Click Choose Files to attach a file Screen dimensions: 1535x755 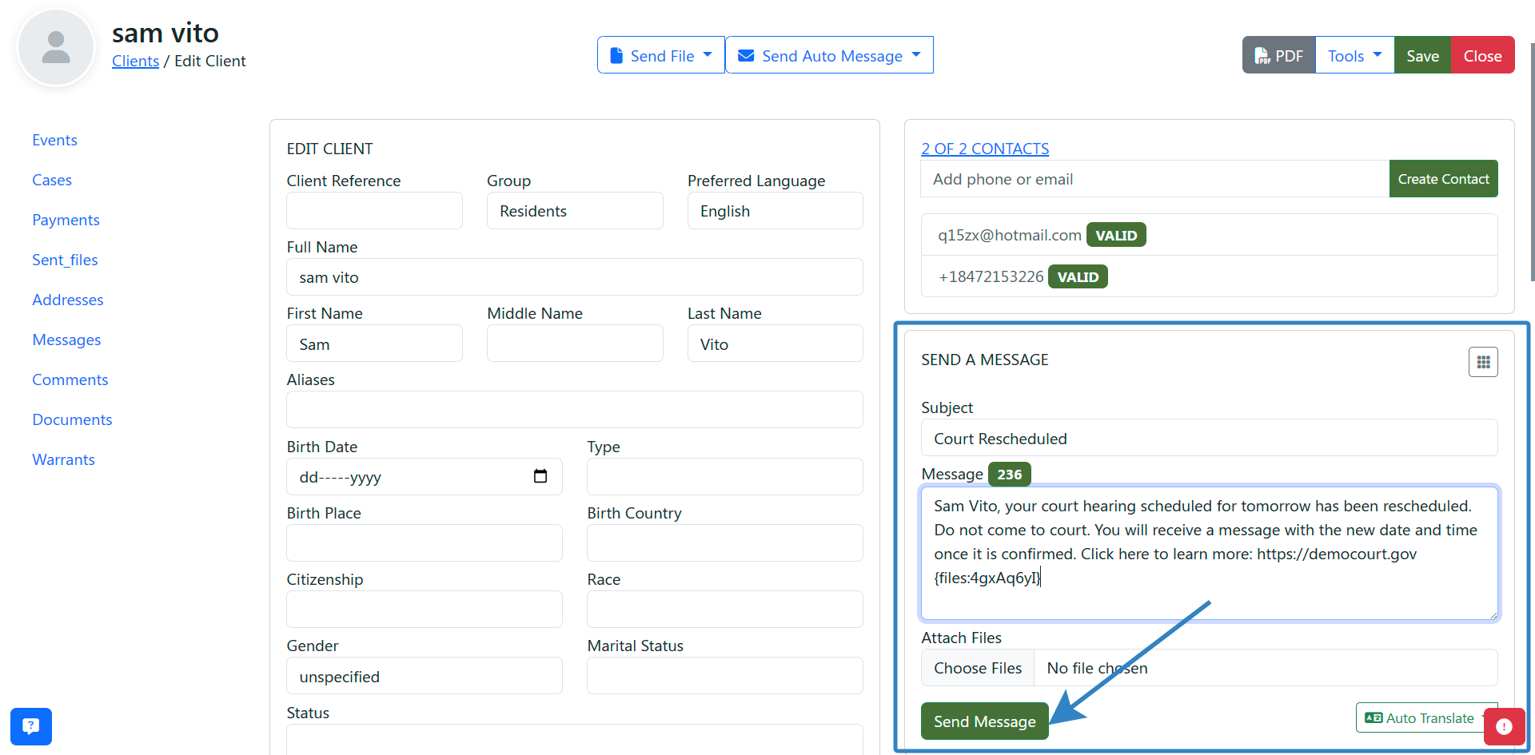point(978,668)
